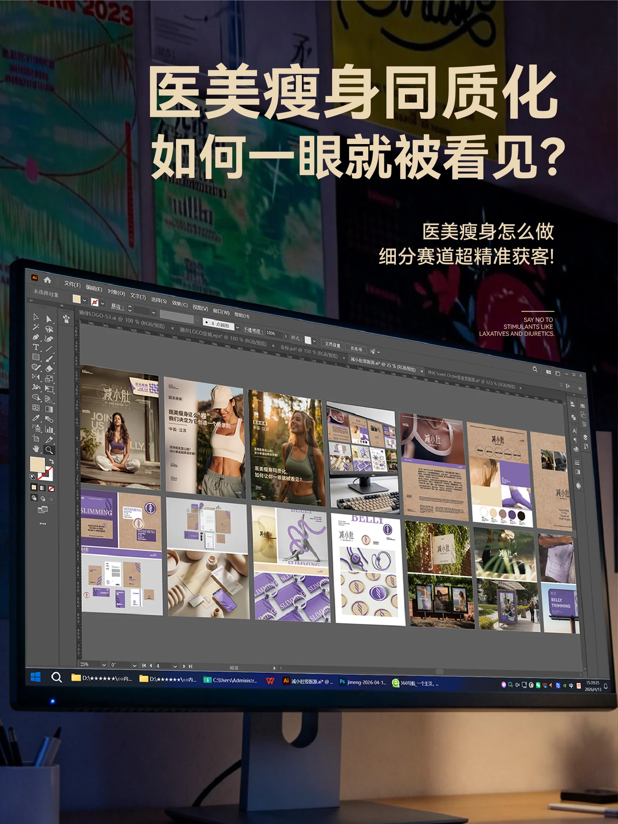618x824 pixels.
Task: Select the Mesh tool
Action: pos(36,407)
